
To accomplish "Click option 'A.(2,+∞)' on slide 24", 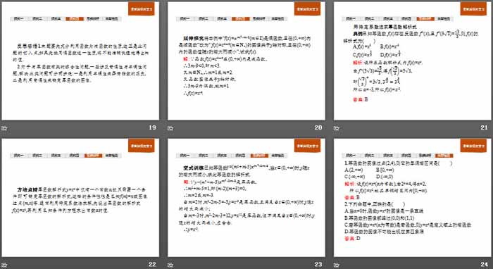I will [x=354, y=170].
